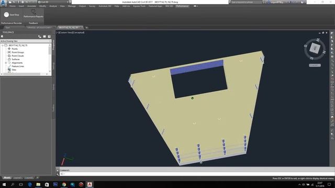The width and height of the screenshot is (335, 188).
Task: Open the Output ribbon tab
Action: pyautogui.click(x=82, y=6)
